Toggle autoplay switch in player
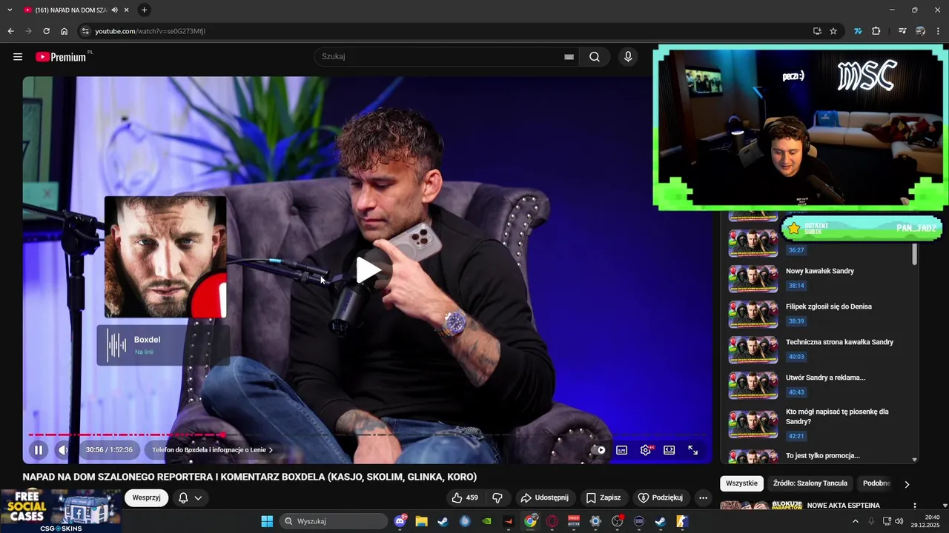Viewport: 949px width, 533px height. click(600, 450)
